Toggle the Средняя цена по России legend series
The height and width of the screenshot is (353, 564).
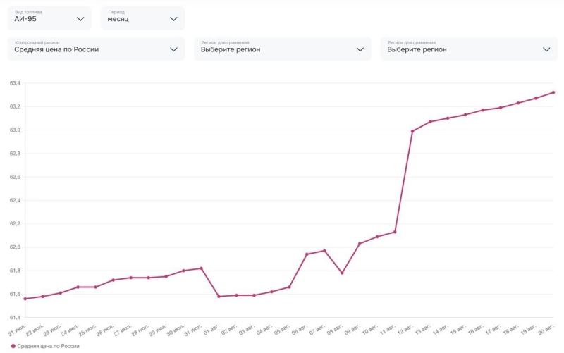click(48, 346)
